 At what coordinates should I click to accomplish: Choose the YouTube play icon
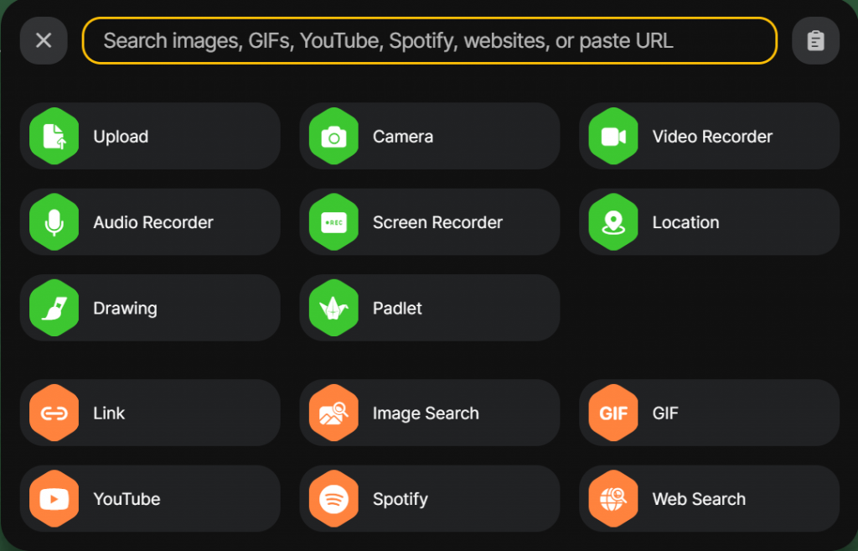pyautogui.click(x=54, y=499)
